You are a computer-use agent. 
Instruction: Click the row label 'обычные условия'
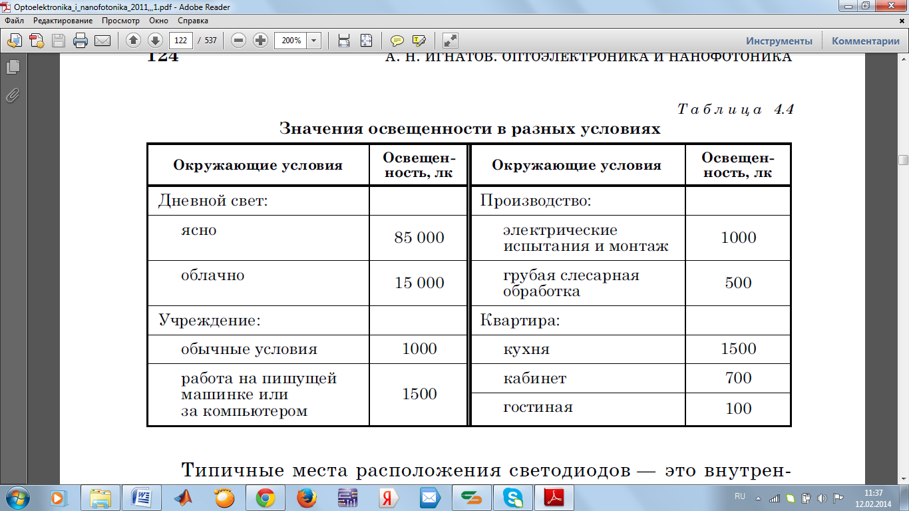(x=249, y=349)
